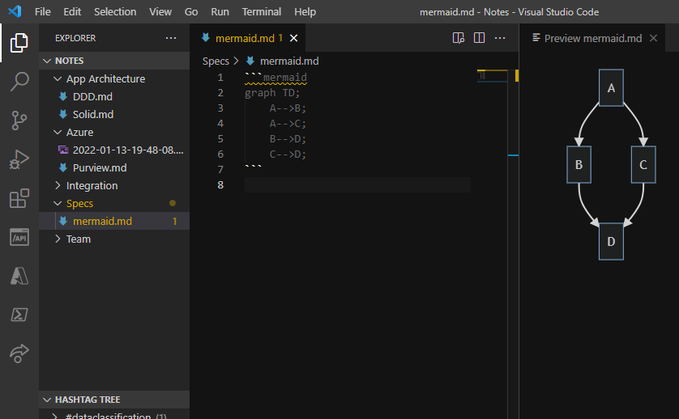Open the Edit menu
Screen dimensions: 679x419
tap(72, 11)
